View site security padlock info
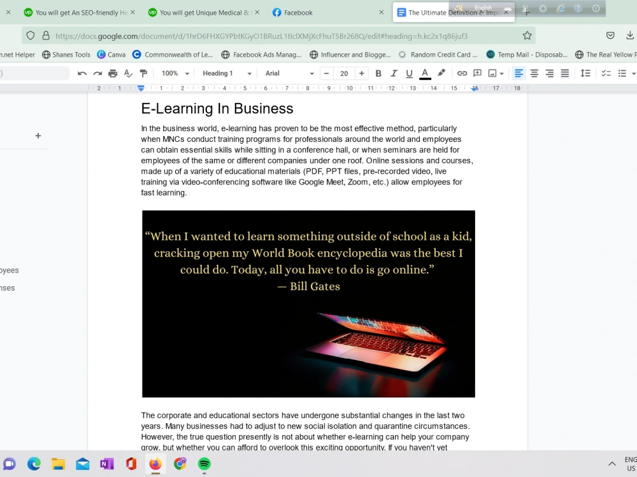This screenshot has height=477, width=637. [x=46, y=36]
